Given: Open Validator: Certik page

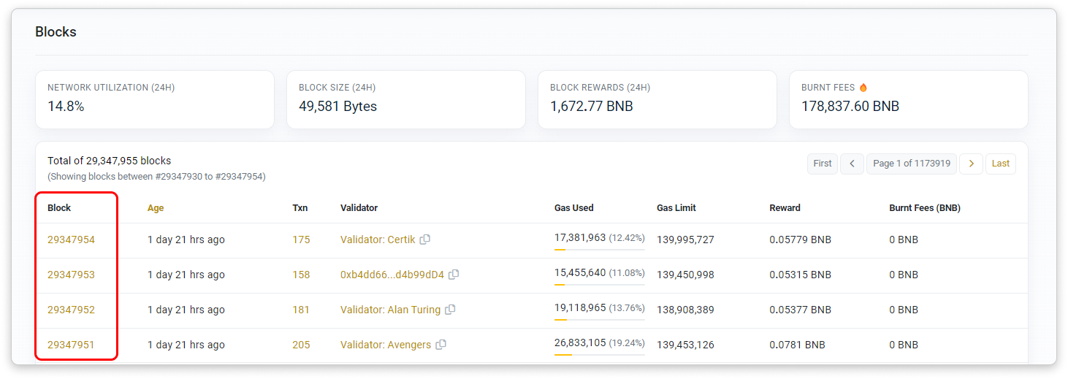Looking at the screenshot, I should click(x=378, y=240).
